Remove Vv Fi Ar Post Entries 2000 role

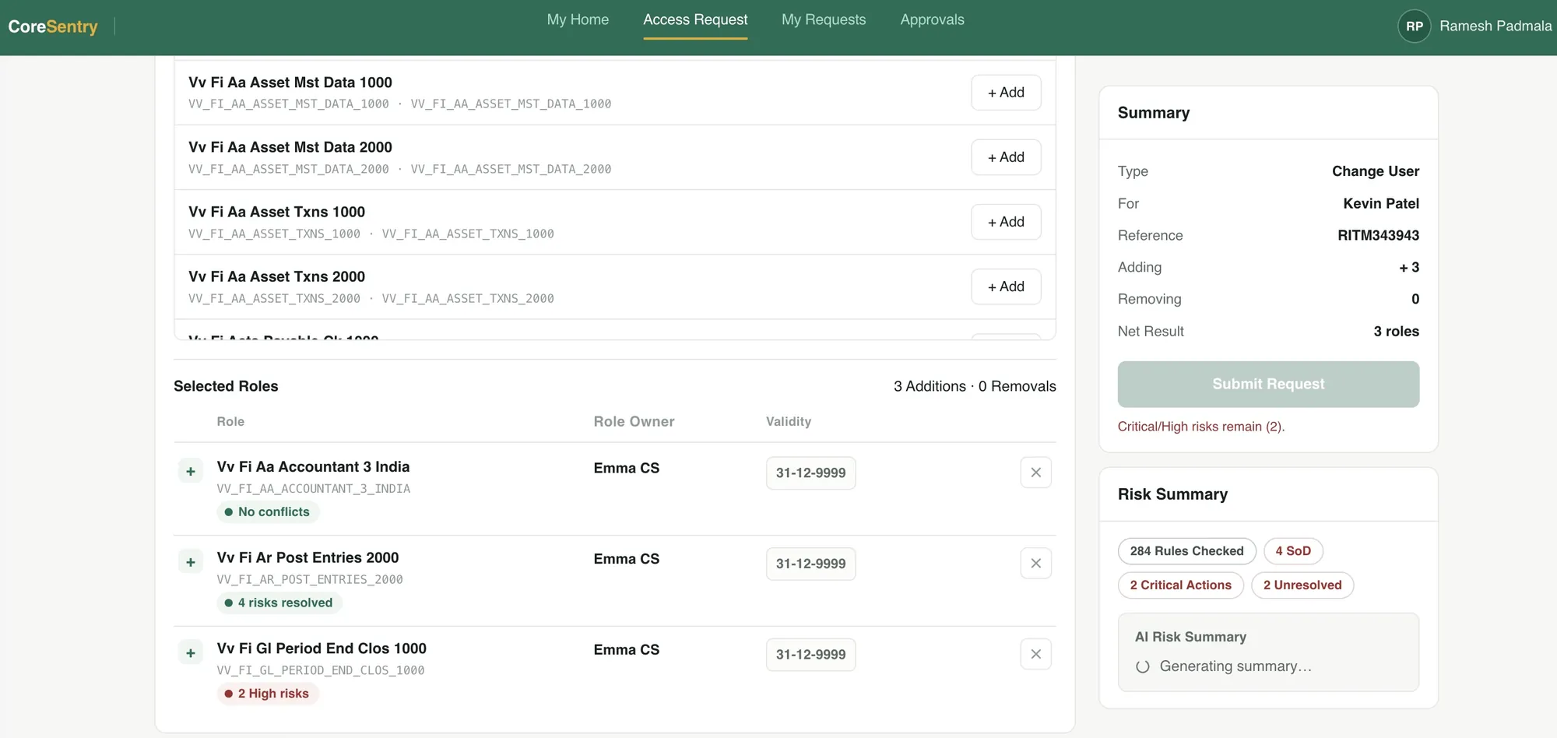[x=1035, y=564]
